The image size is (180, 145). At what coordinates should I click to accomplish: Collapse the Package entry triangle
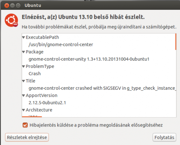point(24,52)
